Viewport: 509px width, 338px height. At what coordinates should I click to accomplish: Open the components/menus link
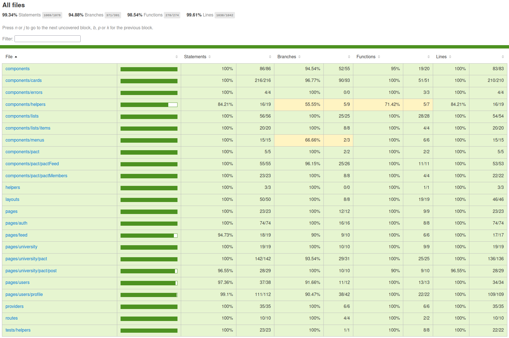[x=25, y=140]
